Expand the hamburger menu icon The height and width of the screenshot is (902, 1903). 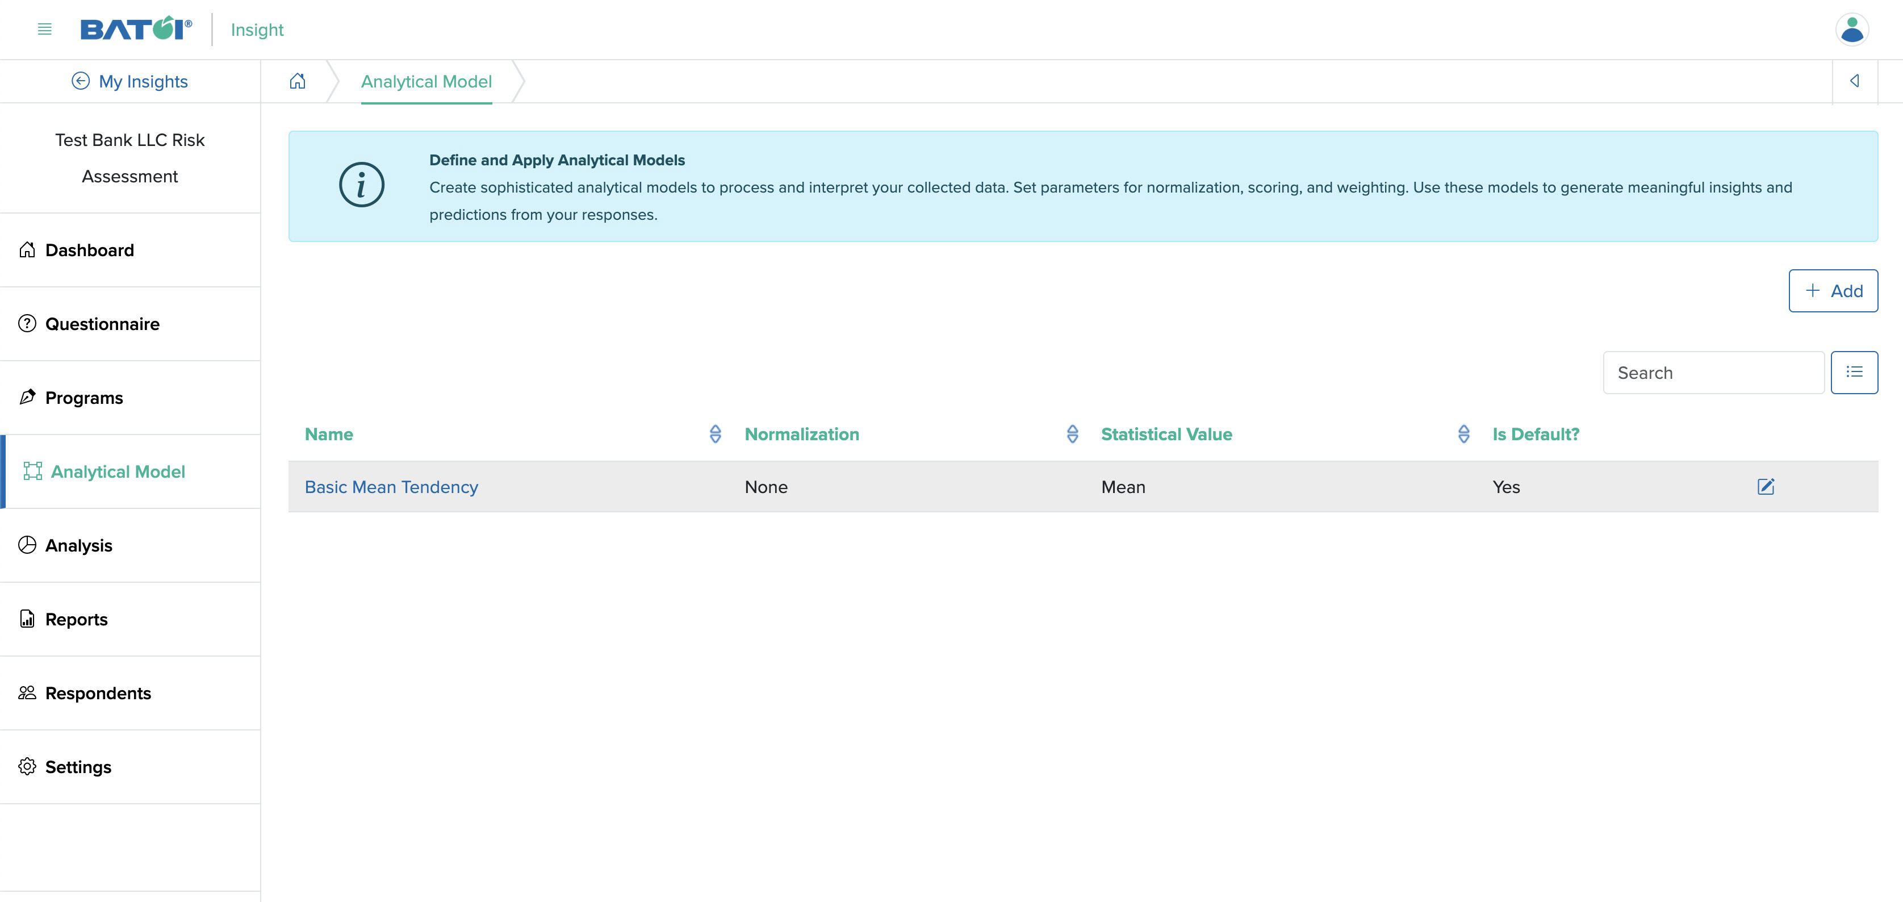(45, 29)
